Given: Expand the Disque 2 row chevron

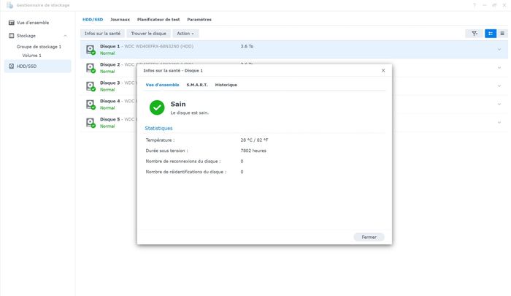Looking at the screenshot, I should coord(499,68).
